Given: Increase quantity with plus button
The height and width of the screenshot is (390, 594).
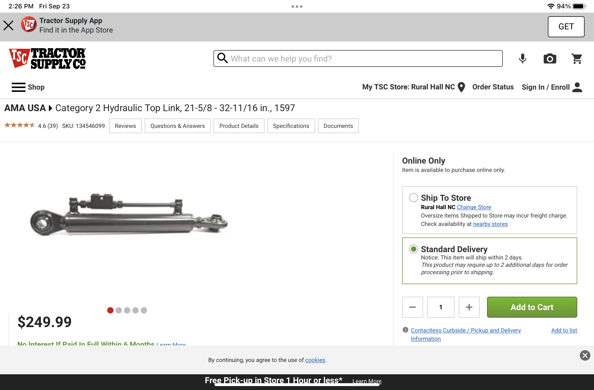Looking at the screenshot, I should 469,307.
